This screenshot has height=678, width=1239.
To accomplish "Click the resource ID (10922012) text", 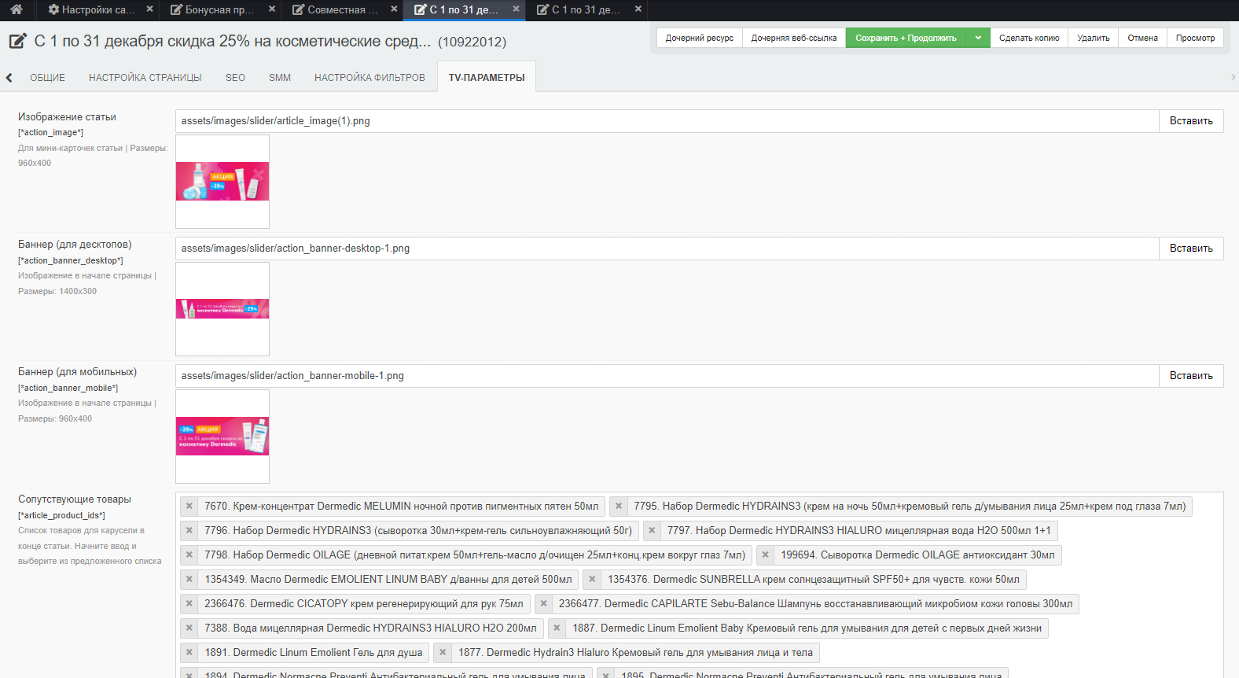I will point(472,42).
